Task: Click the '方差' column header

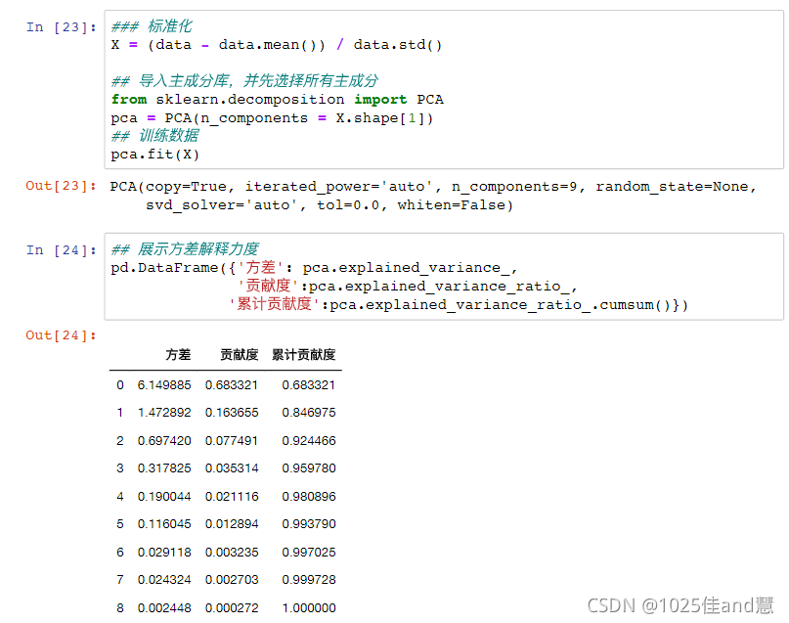Action: click(178, 355)
